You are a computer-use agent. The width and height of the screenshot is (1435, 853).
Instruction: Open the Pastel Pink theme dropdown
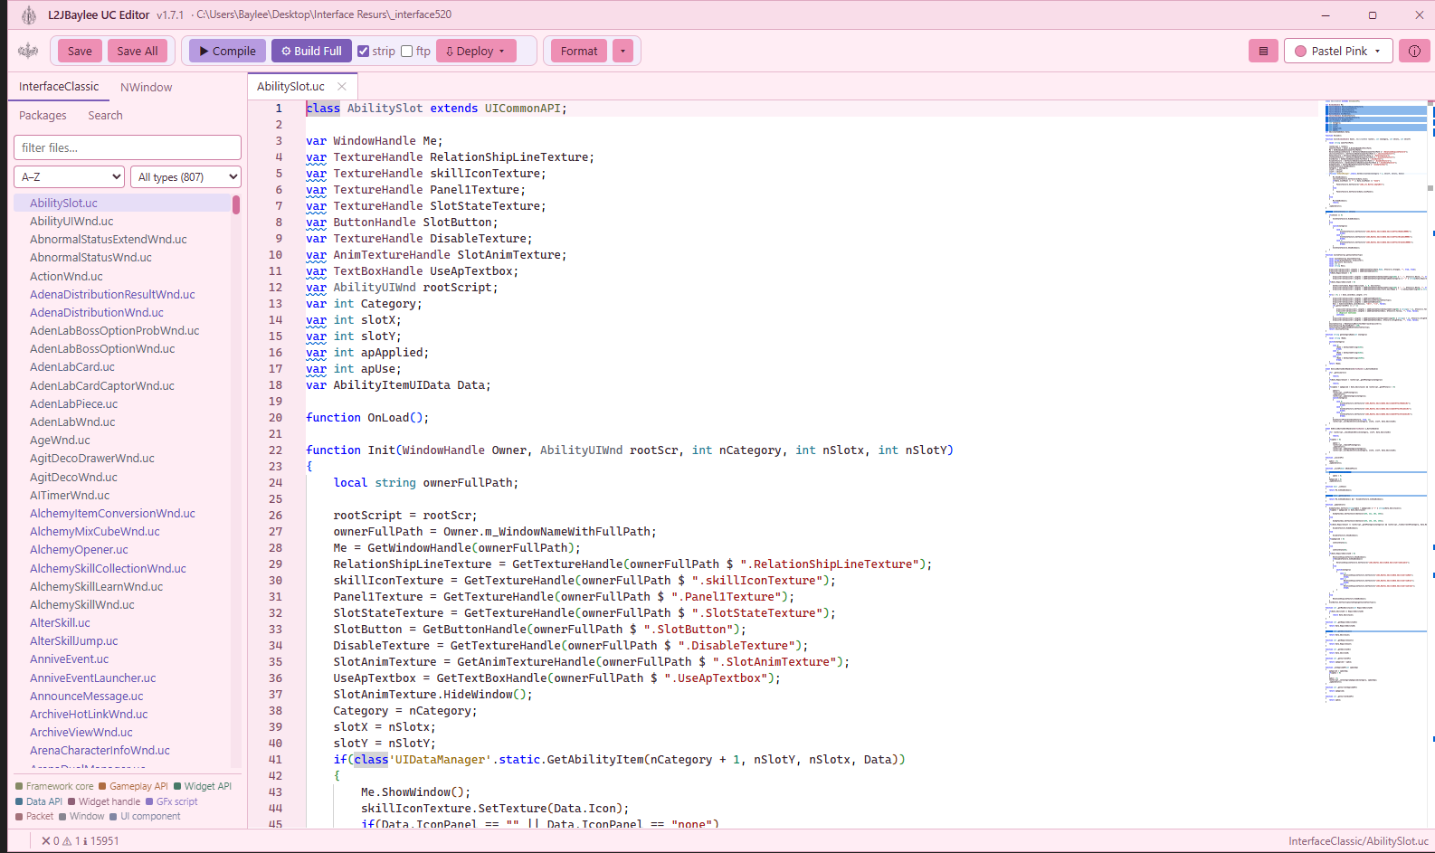pyautogui.click(x=1338, y=51)
